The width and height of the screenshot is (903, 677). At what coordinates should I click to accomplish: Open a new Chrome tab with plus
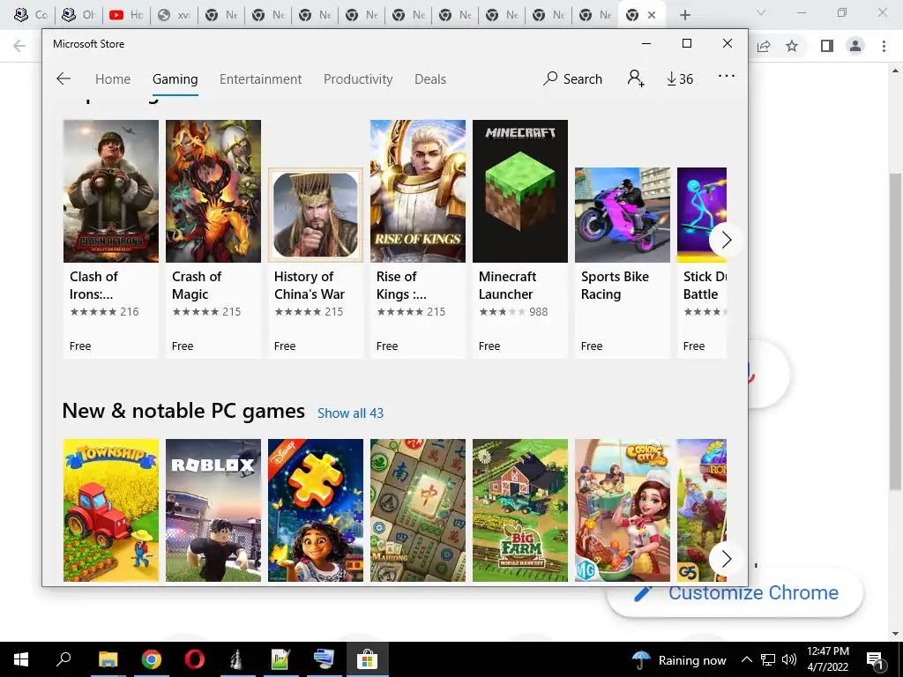pos(684,15)
